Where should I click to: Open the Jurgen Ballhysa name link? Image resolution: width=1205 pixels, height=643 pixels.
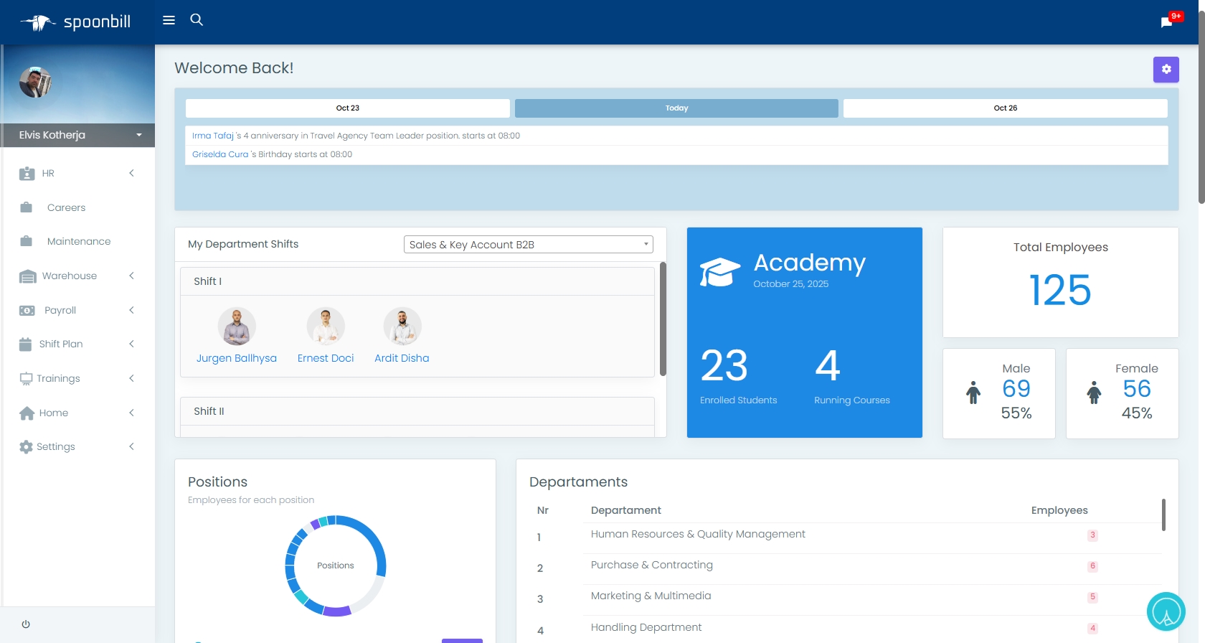click(x=237, y=358)
